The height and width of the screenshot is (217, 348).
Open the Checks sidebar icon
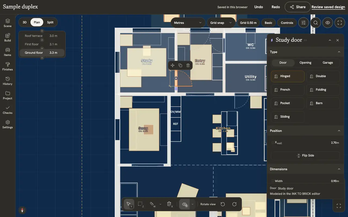(8, 110)
